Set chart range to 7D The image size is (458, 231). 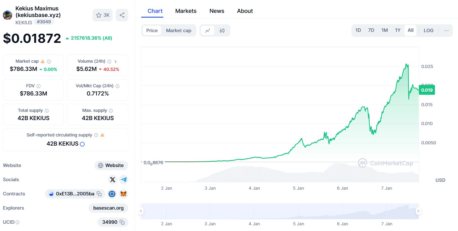pyautogui.click(x=371, y=31)
